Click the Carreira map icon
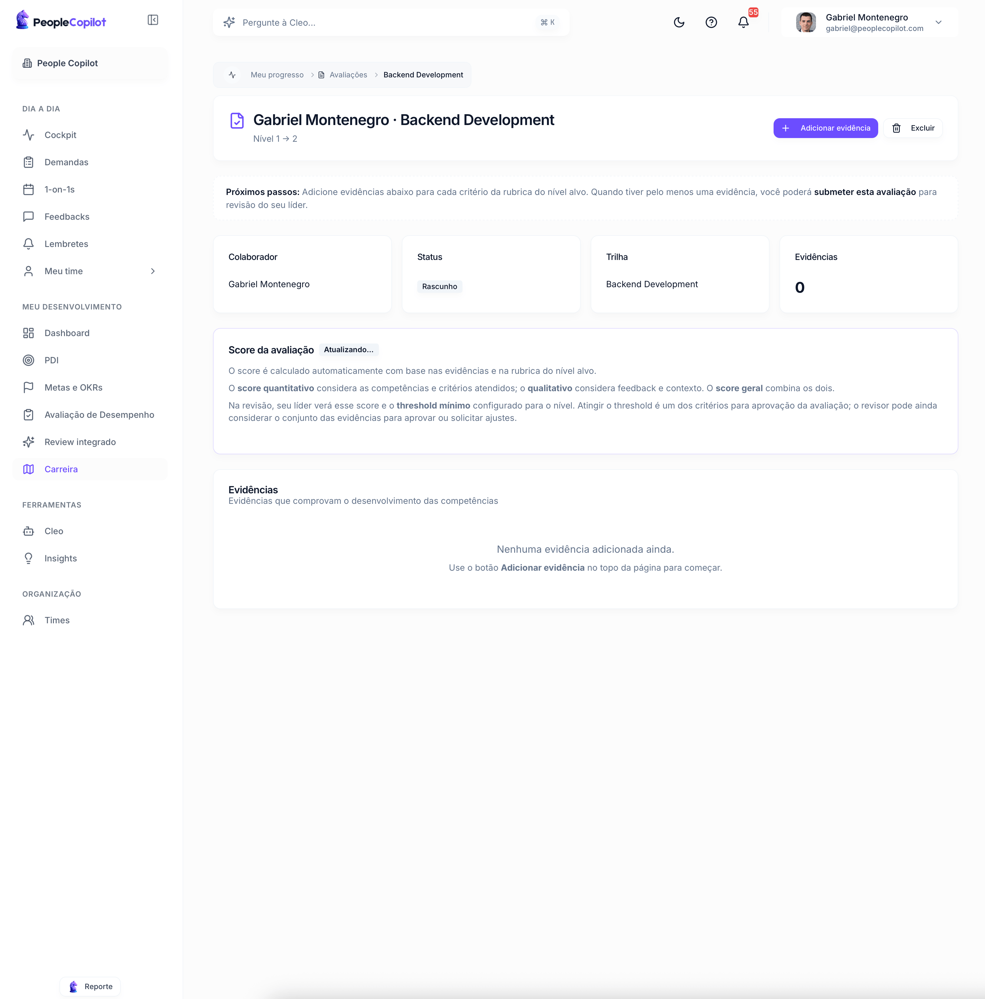The image size is (985, 999). pos(28,469)
